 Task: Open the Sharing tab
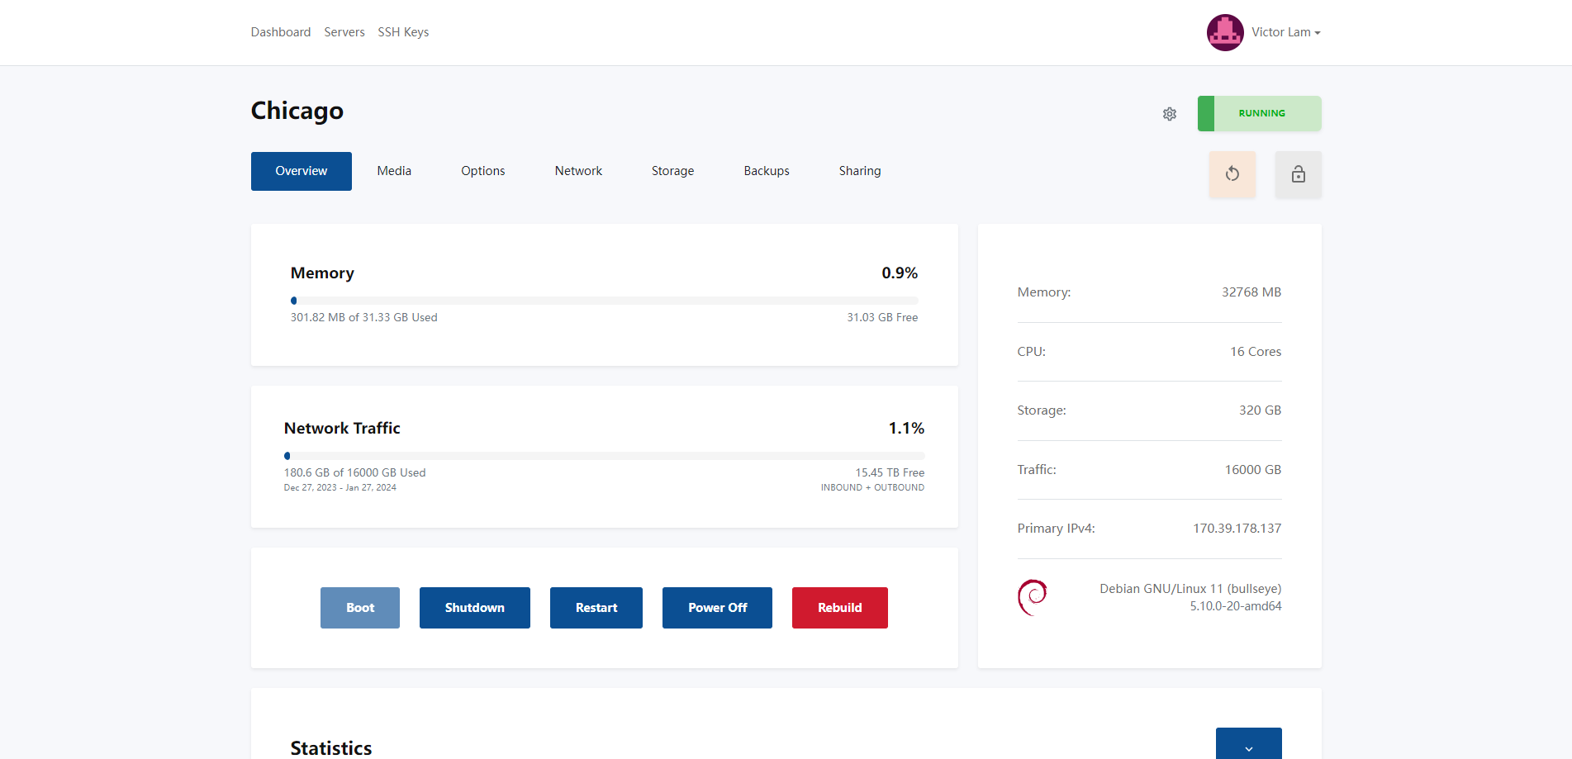click(x=860, y=171)
